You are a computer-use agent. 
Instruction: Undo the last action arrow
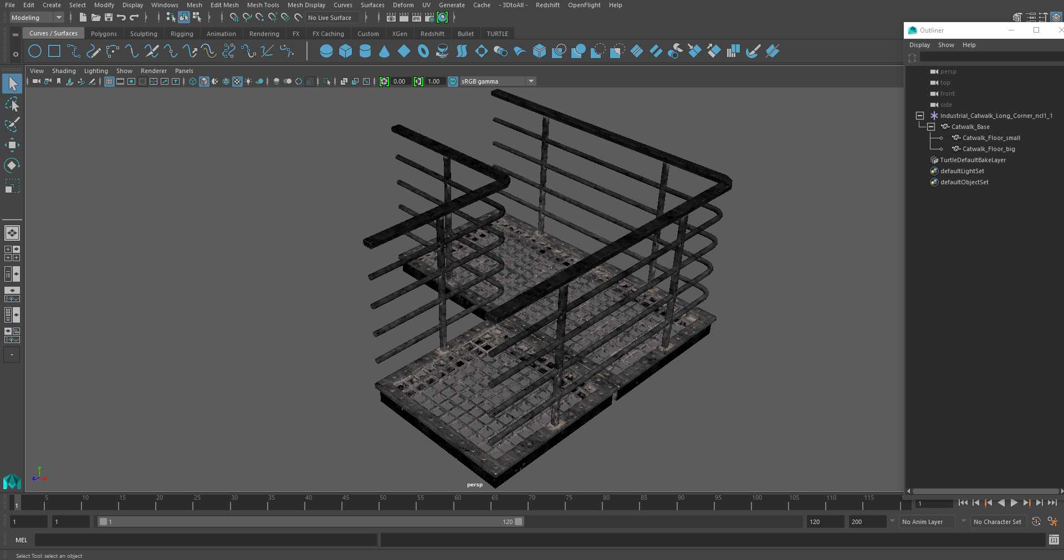(x=121, y=18)
